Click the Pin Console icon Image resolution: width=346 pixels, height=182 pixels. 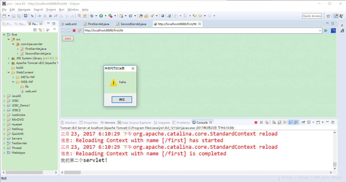click(x=303, y=123)
